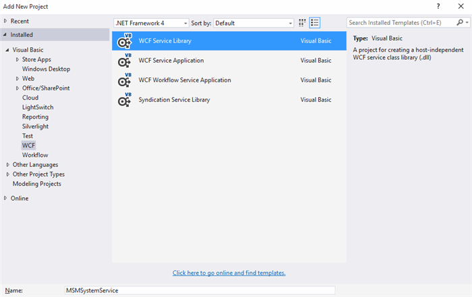Click 'Click here to go online and find templates'
The width and height of the screenshot is (472, 297).
click(229, 273)
